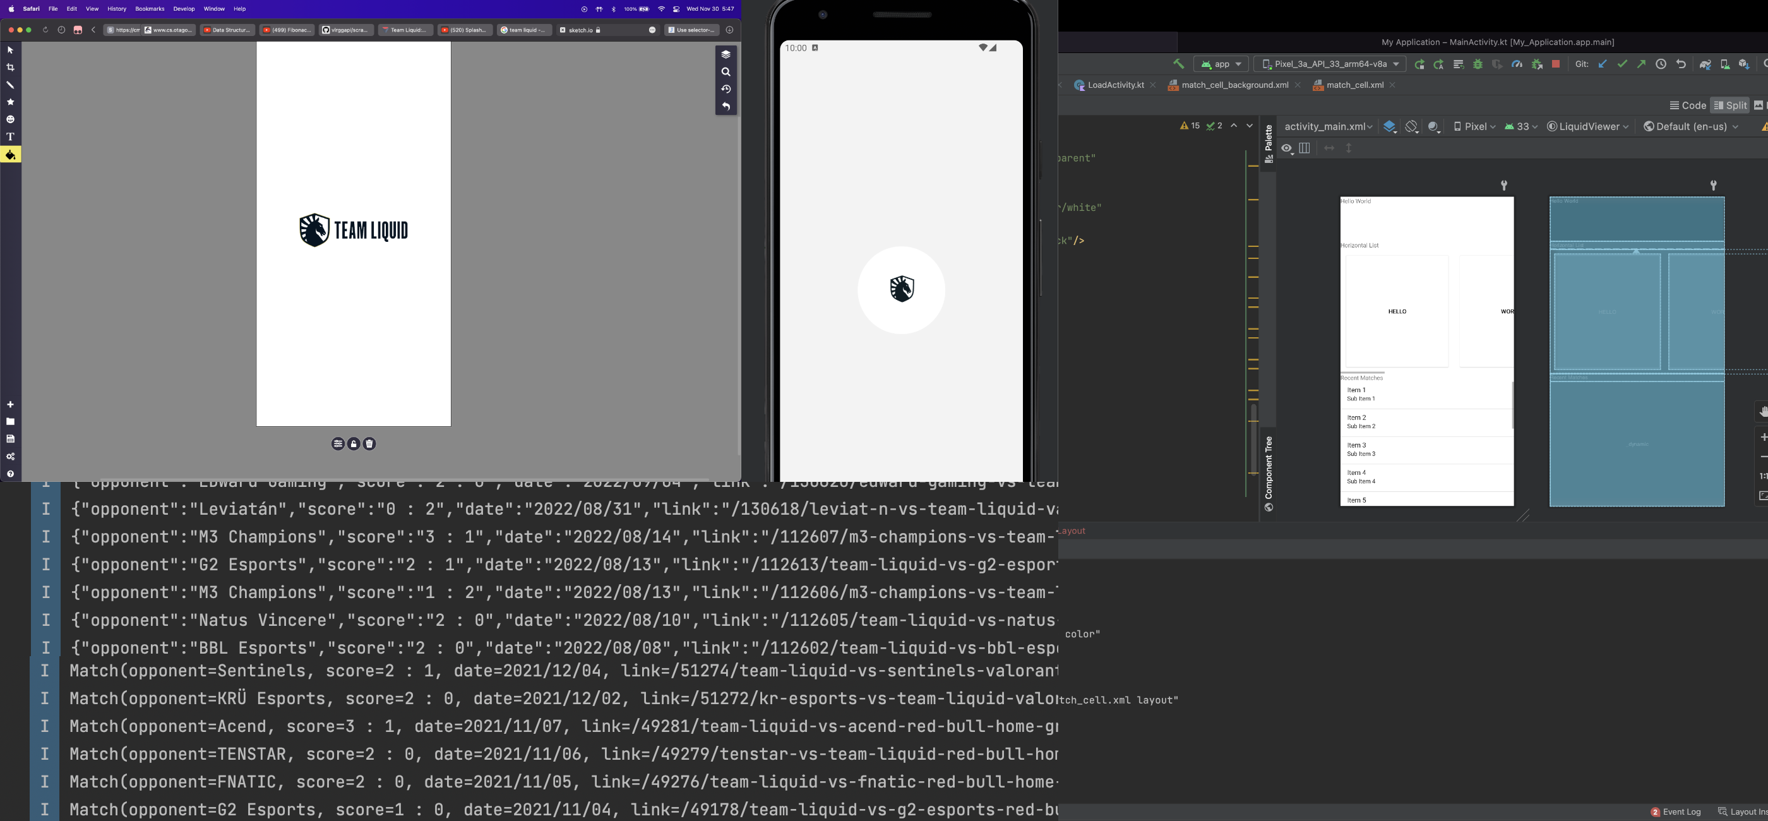1768x821 pixels.
Task: Toggle layer lock below the canvas
Action: click(354, 444)
